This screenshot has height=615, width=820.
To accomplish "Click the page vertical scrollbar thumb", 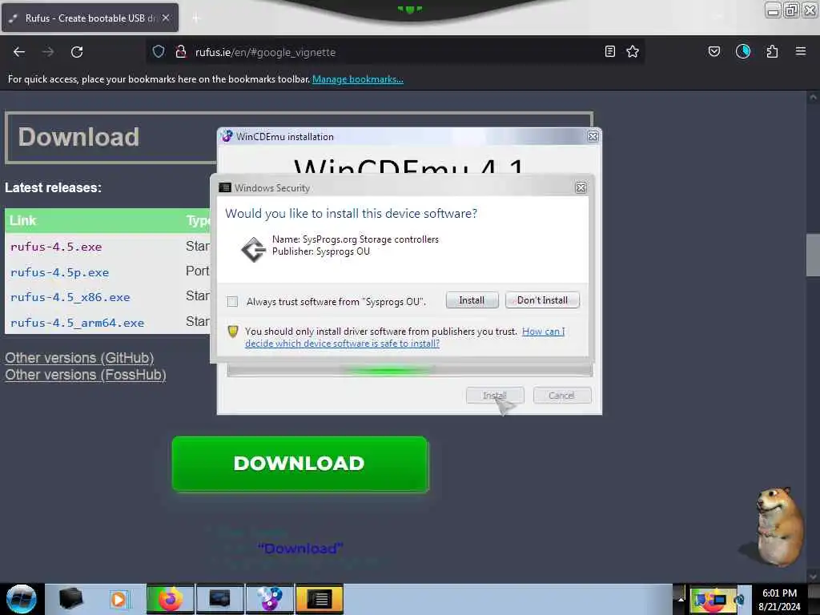I will pyautogui.click(x=813, y=255).
